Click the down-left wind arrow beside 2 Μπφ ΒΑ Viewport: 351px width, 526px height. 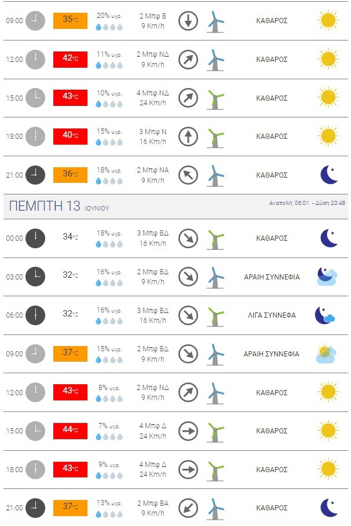[188, 508]
